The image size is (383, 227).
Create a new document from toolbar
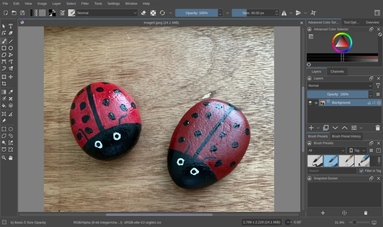6,13
